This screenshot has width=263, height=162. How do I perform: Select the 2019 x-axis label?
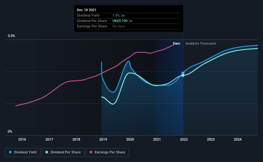point(103,139)
